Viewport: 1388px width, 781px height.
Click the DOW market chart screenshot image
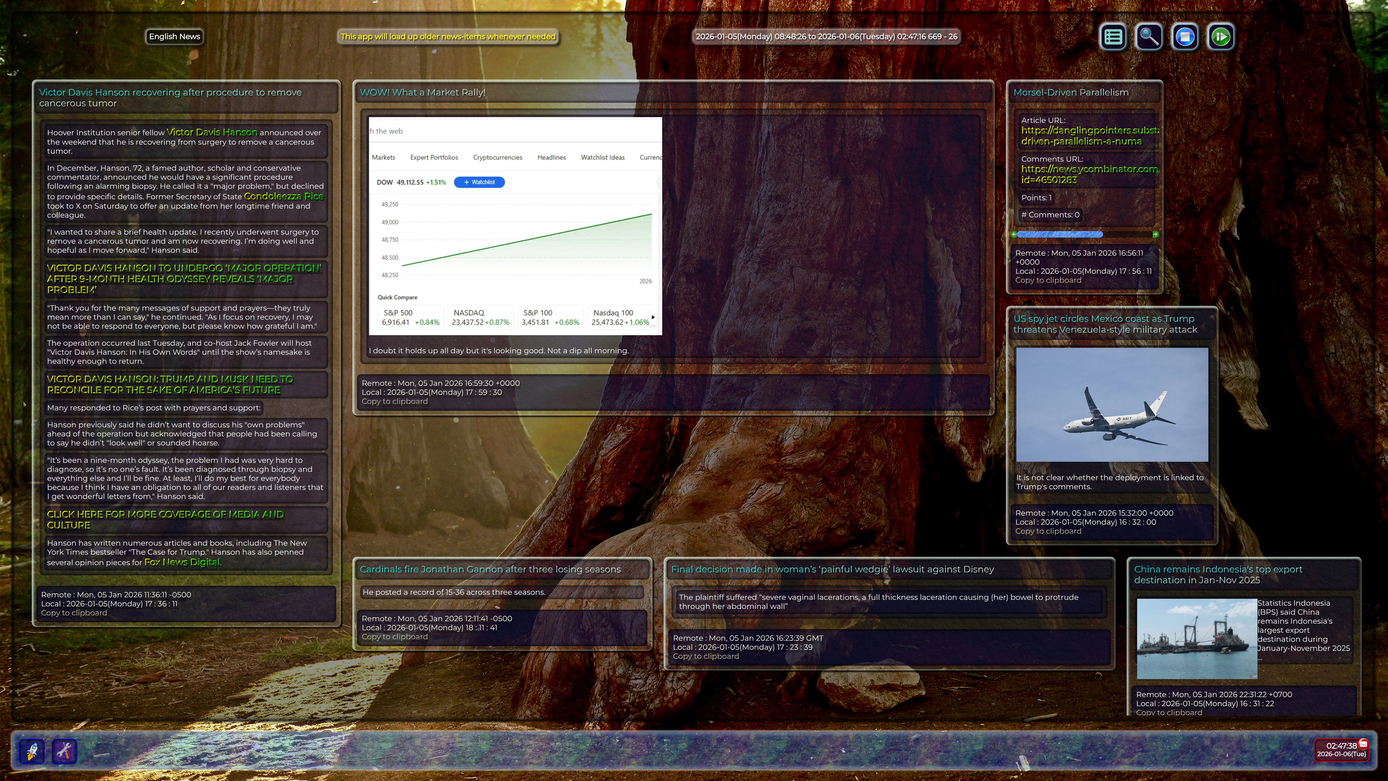coord(515,226)
